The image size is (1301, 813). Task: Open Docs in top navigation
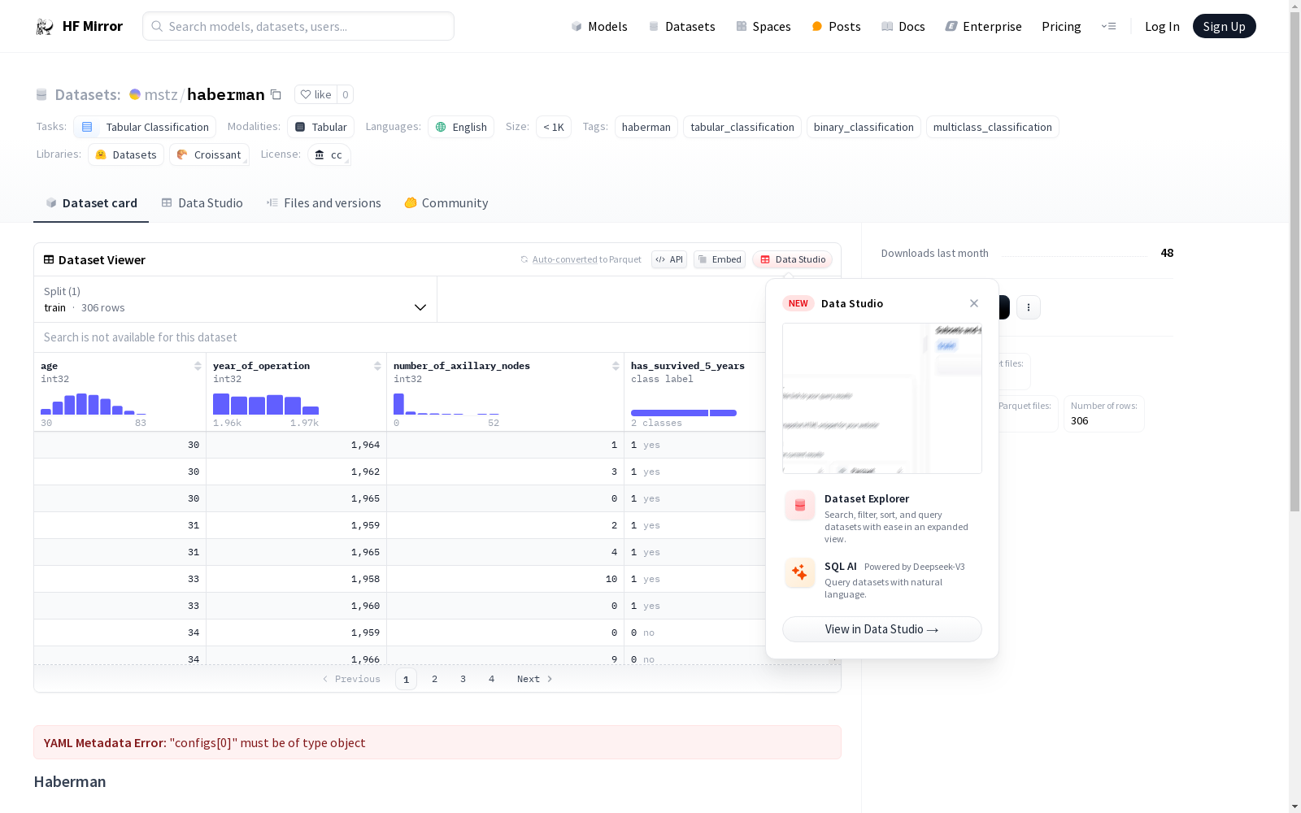tap(903, 26)
